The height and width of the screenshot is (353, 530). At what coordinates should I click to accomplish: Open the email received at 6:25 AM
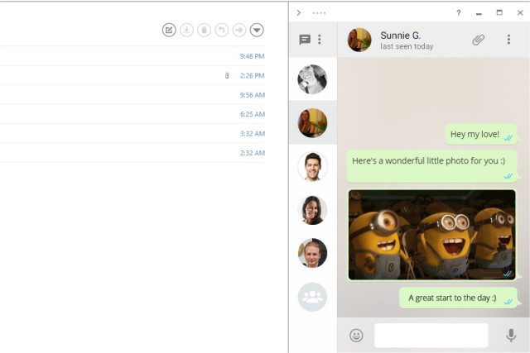point(132,114)
